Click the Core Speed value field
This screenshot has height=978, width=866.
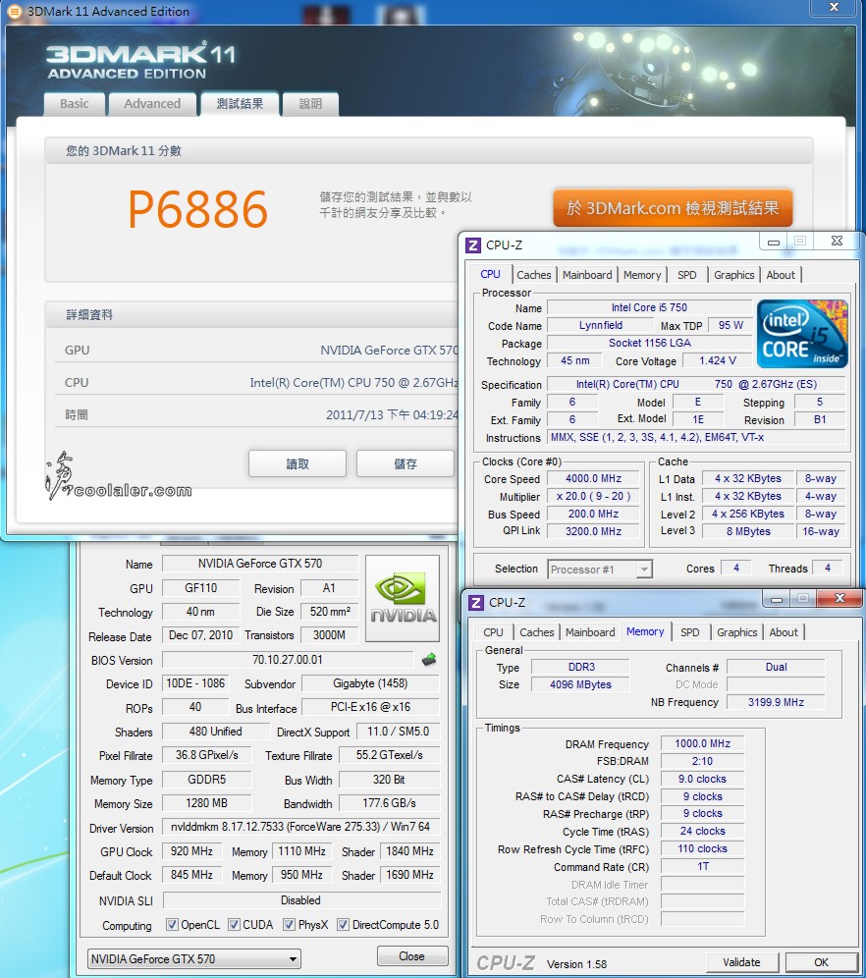tap(593, 479)
